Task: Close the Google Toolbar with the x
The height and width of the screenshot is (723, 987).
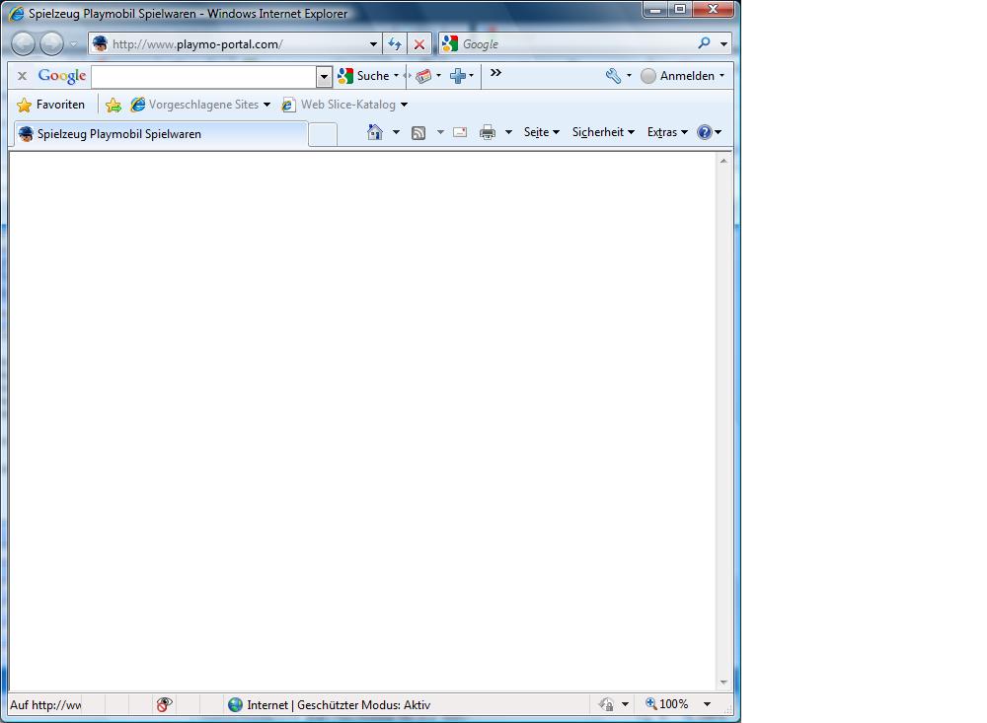Action: click(22, 76)
